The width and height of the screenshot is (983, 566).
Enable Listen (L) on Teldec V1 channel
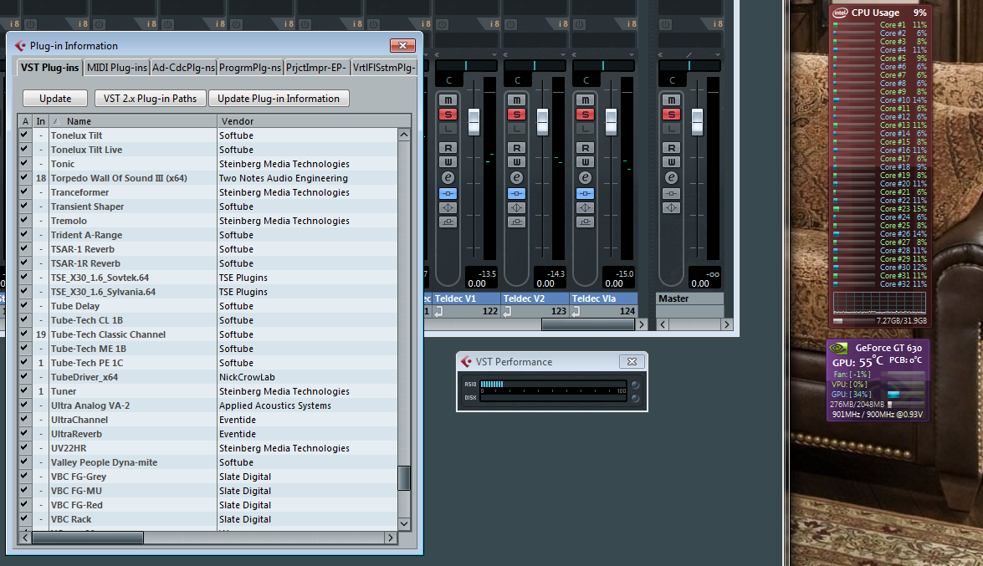coord(448,129)
